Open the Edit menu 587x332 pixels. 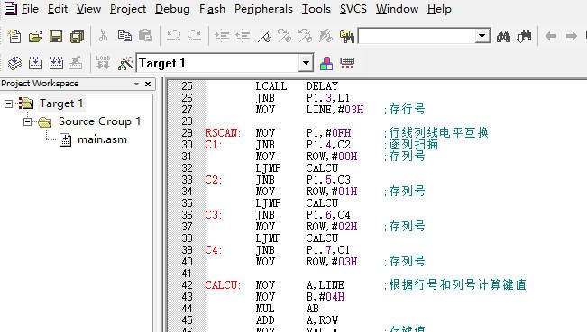58,9
